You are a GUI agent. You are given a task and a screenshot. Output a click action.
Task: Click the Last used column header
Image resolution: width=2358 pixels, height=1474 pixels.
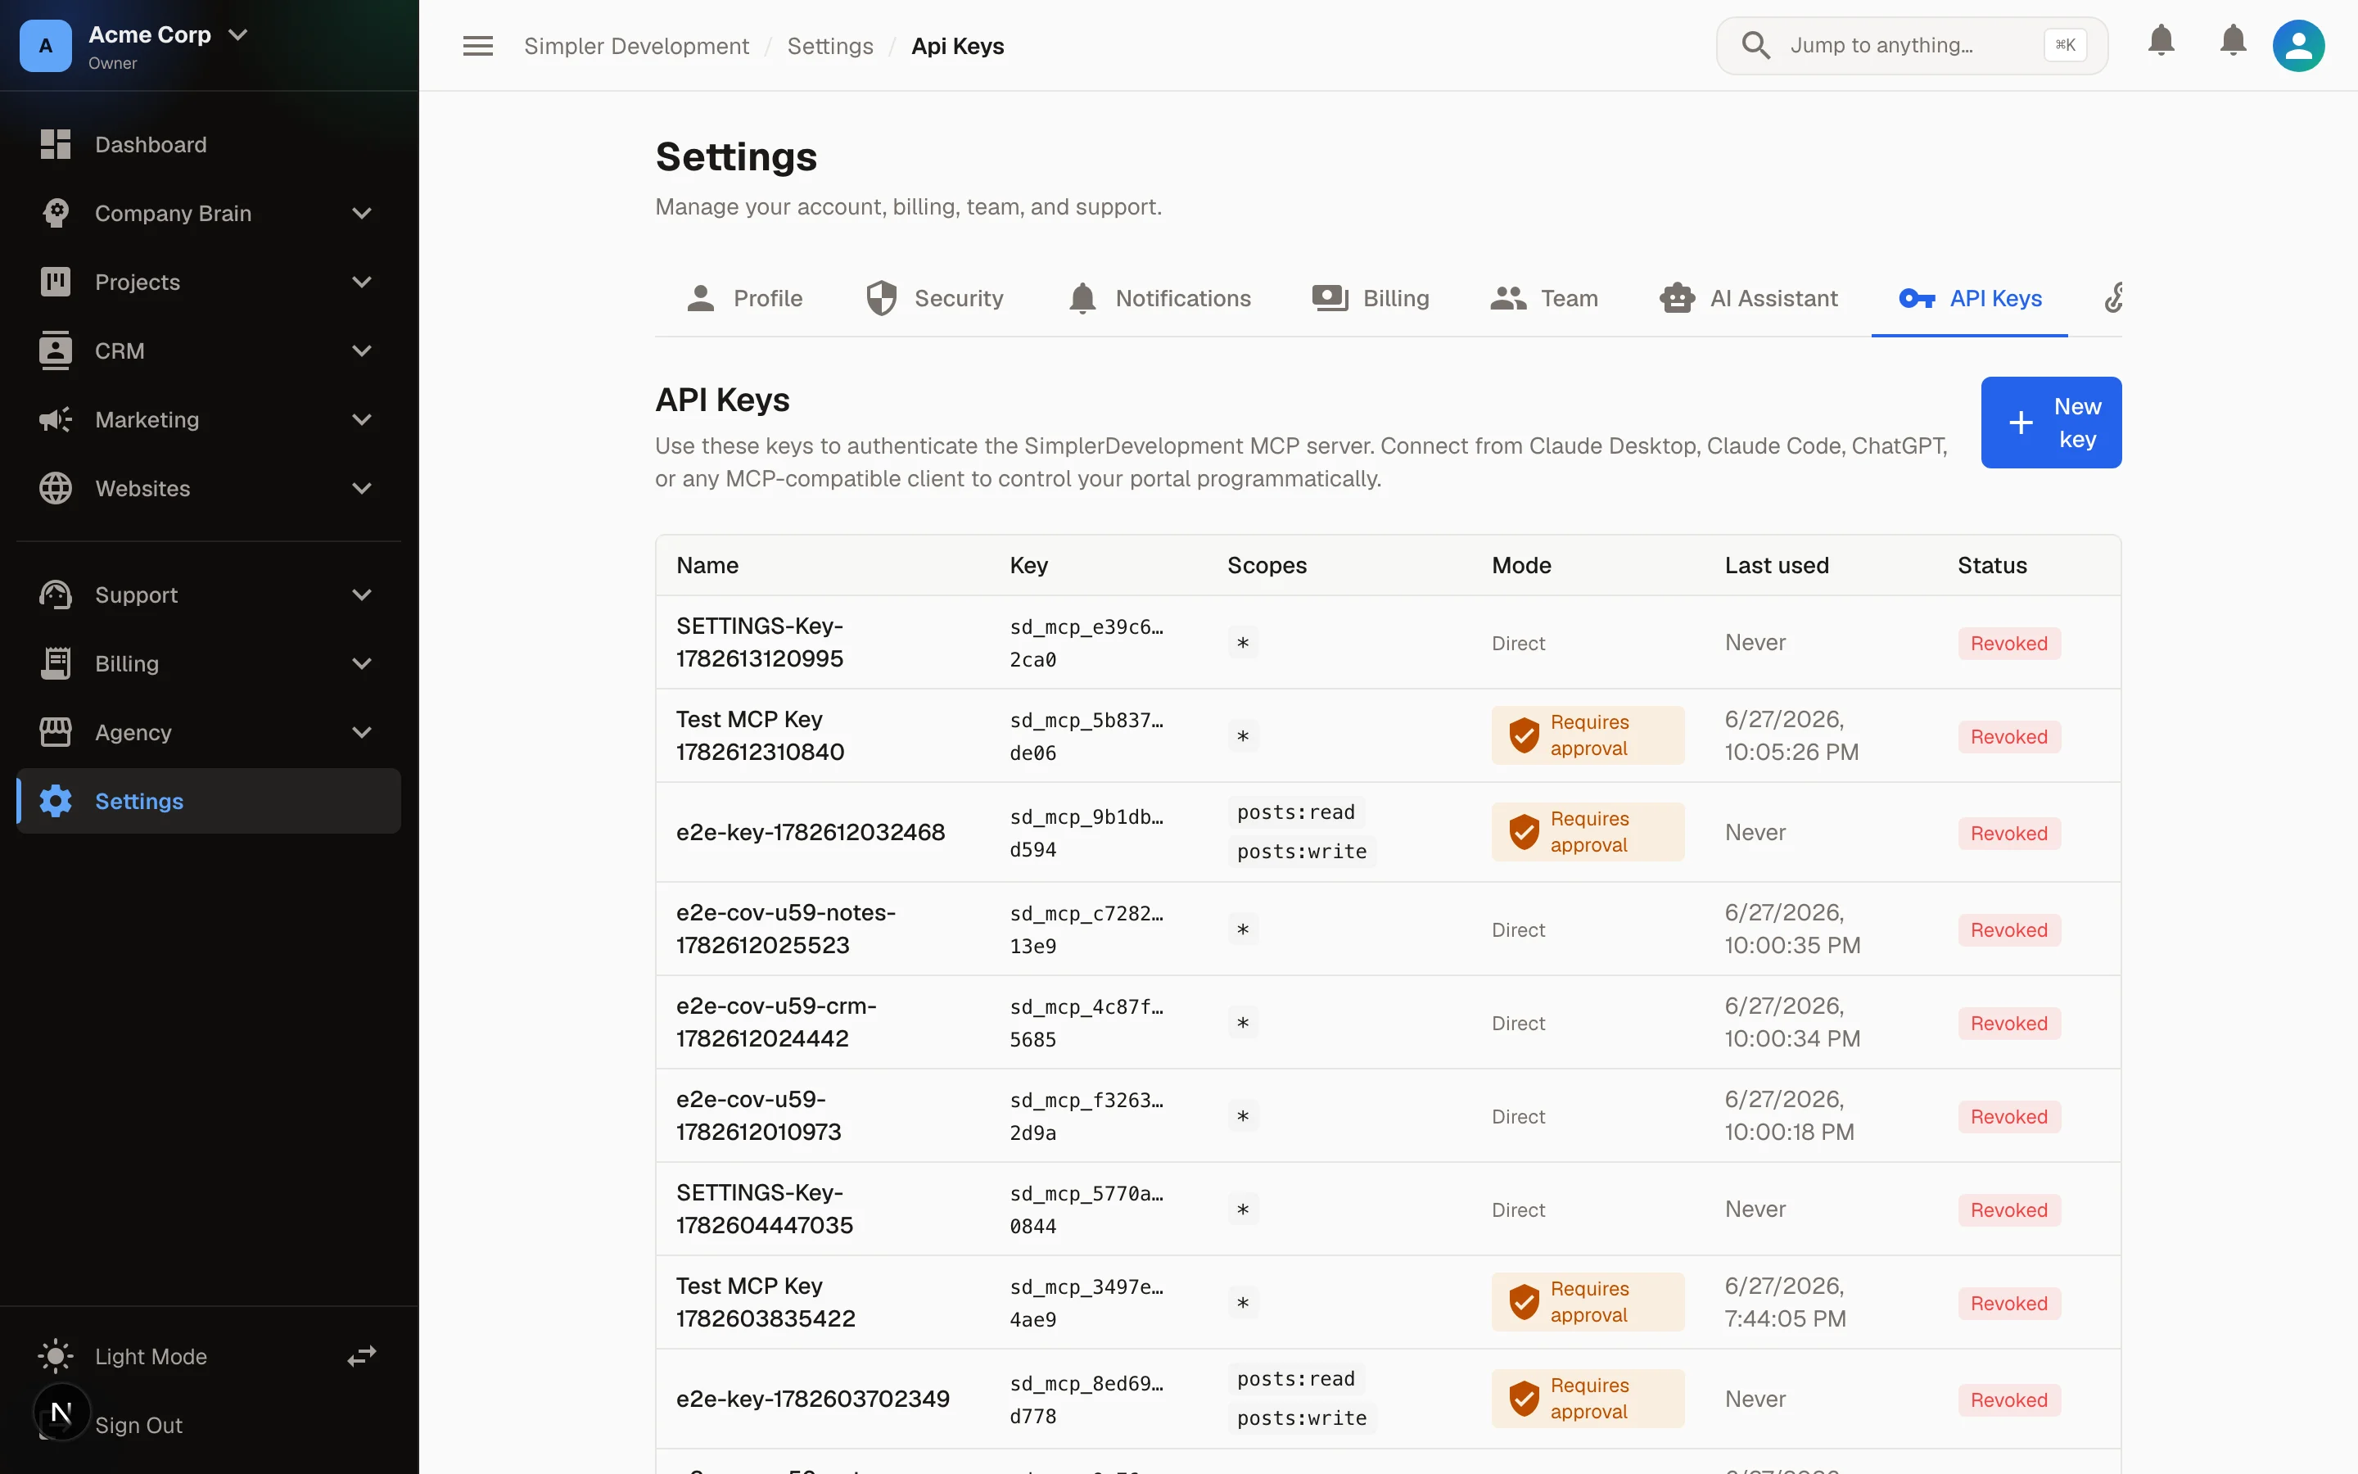point(1777,565)
